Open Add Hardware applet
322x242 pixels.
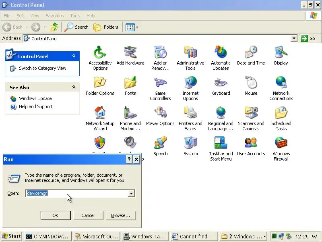pyautogui.click(x=130, y=55)
